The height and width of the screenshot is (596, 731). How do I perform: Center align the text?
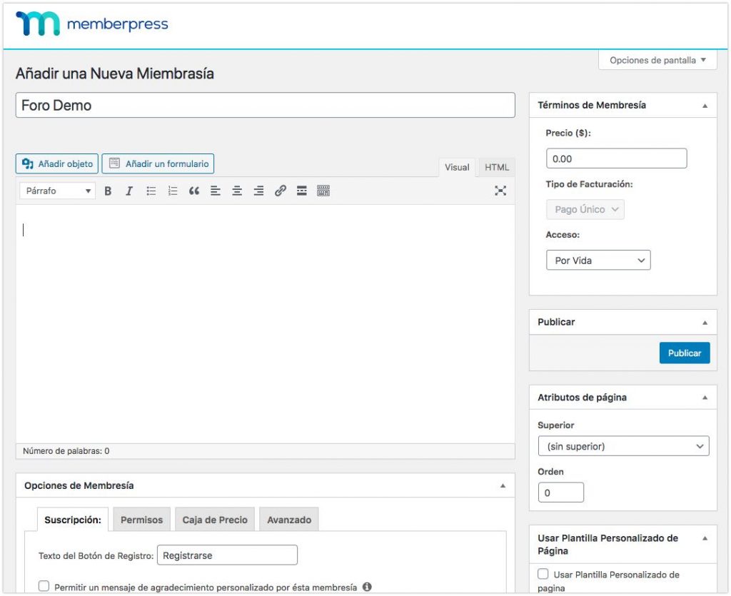pos(237,191)
